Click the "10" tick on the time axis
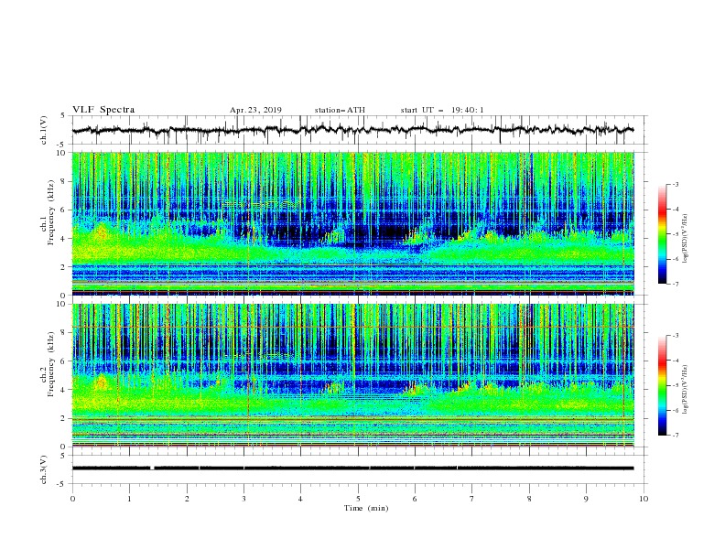The width and height of the screenshot is (725, 560). (x=644, y=499)
